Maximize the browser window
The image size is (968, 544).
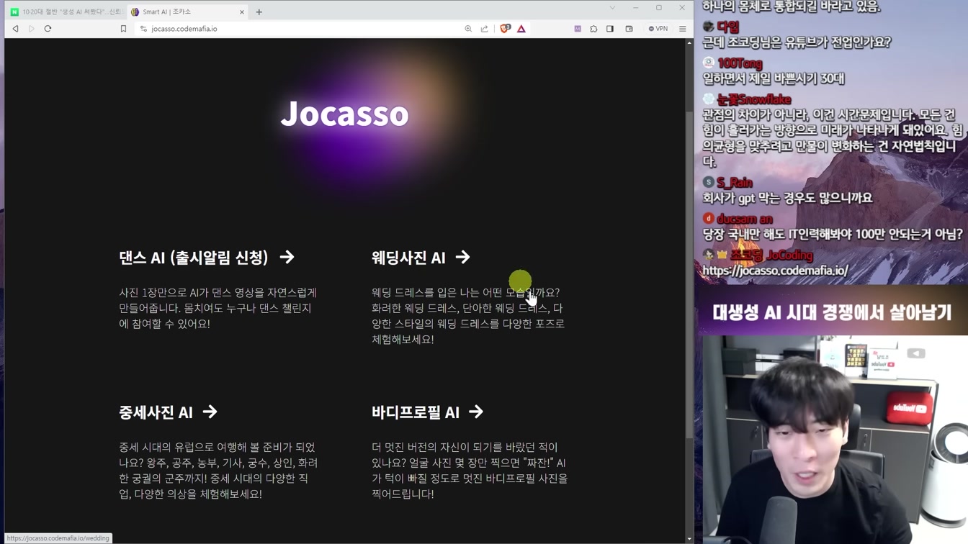tap(658, 8)
